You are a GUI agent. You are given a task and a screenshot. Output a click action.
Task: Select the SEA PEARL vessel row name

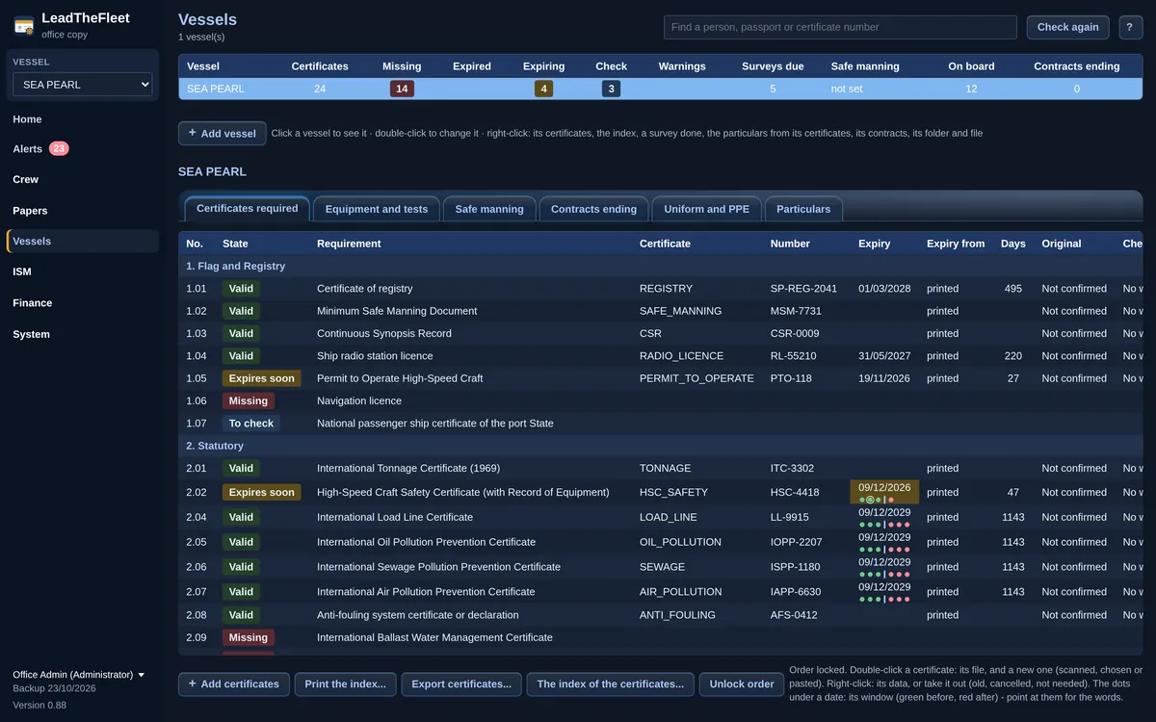(216, 89)
